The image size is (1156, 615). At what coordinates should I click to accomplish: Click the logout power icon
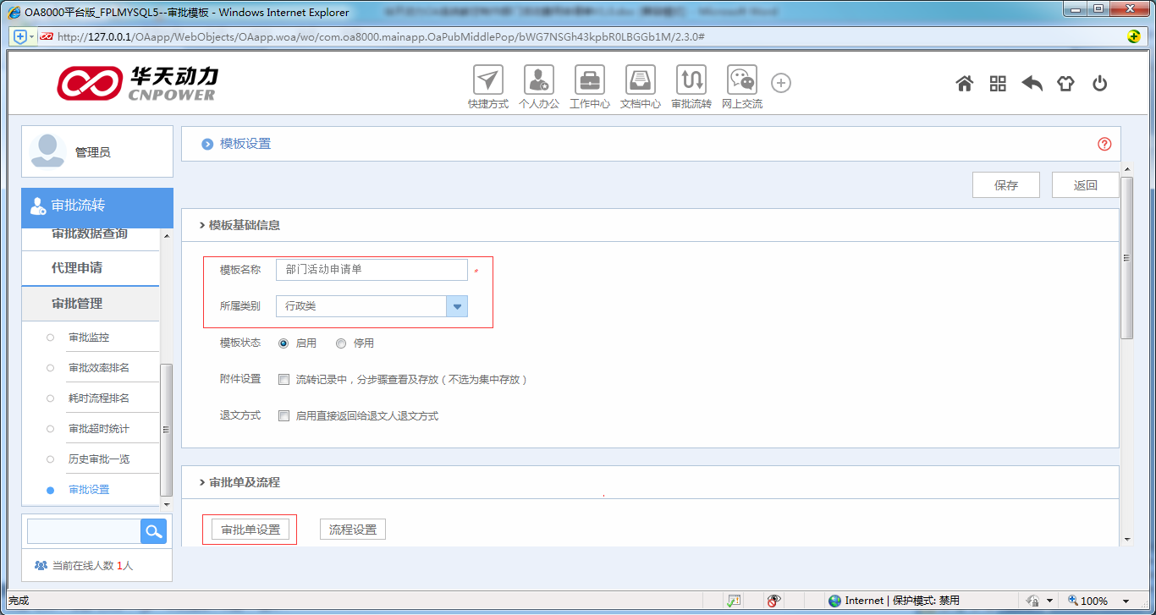1099,84
